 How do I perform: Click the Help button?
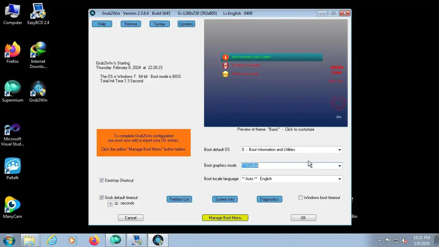(x=102, y=24)
